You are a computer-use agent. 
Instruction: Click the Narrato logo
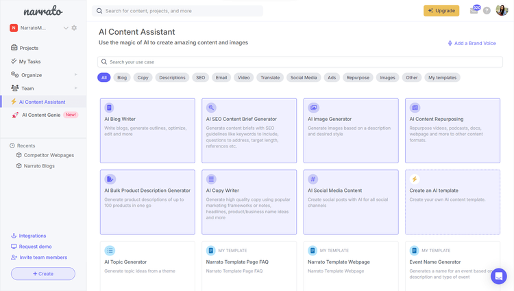tap(43, 12)
